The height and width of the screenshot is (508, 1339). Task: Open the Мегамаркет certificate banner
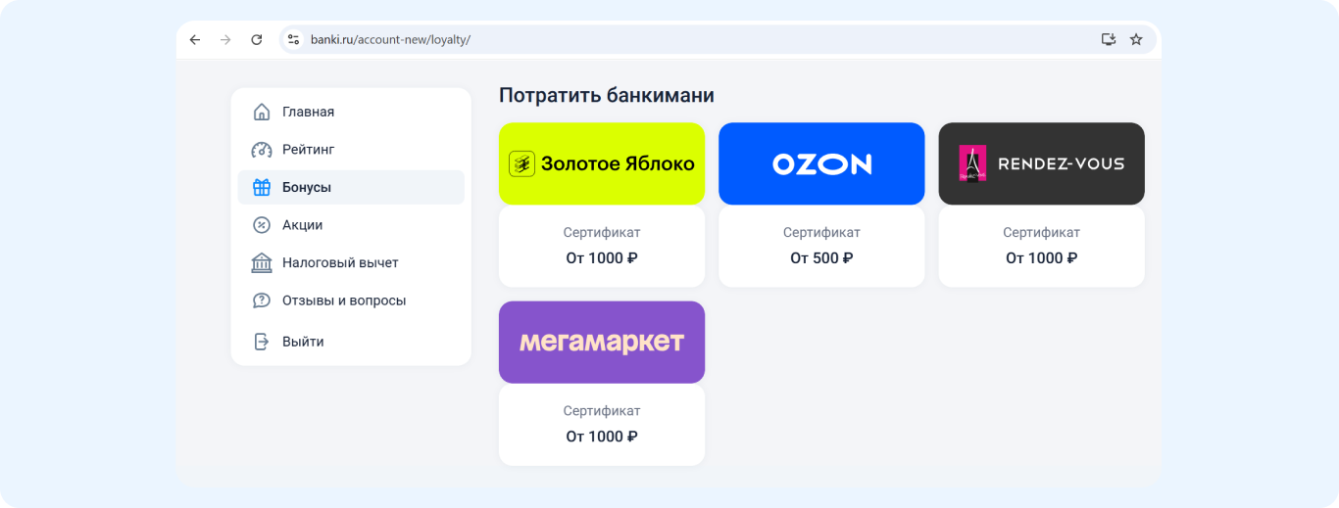point(602,342)
